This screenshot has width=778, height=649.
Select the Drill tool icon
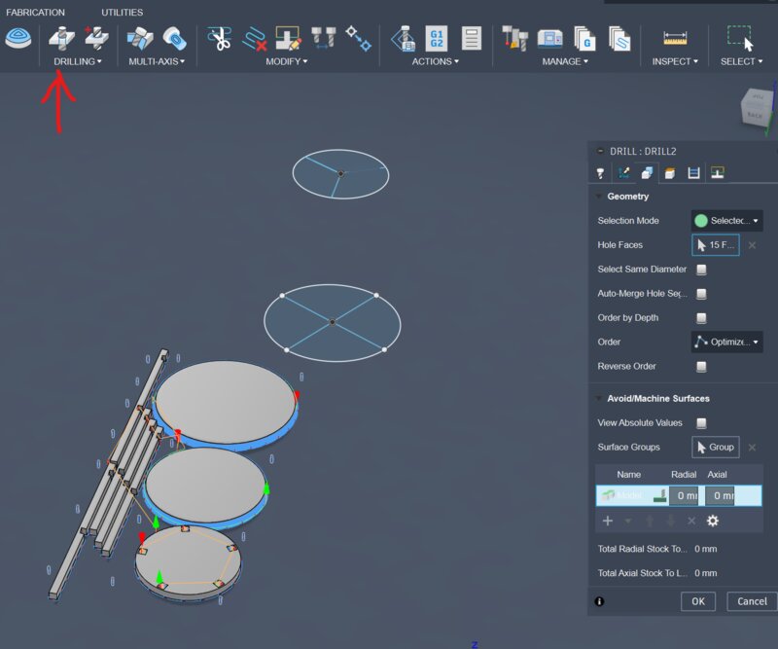[61, 38]
